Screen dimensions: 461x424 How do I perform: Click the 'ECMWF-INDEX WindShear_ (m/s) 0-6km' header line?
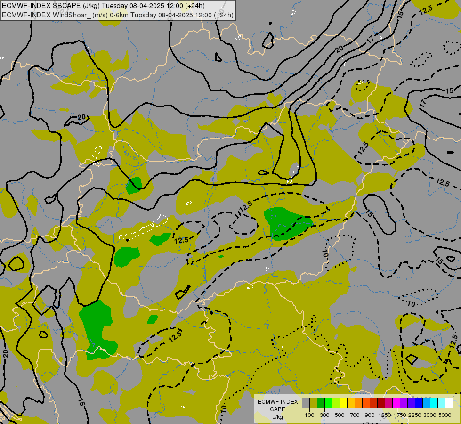(118, 15)
